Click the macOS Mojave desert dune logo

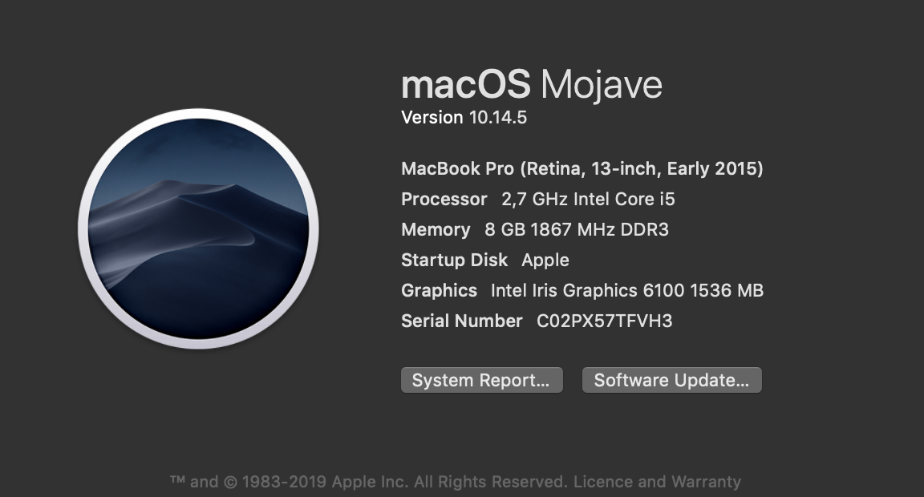pyautogui.click(x=199, y=229)
